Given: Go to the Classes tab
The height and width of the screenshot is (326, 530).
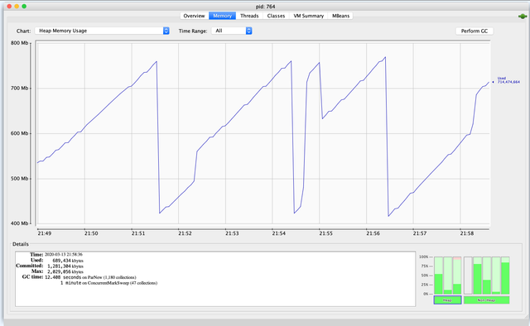Looking at the screenshot, I should tap(276, 16).
